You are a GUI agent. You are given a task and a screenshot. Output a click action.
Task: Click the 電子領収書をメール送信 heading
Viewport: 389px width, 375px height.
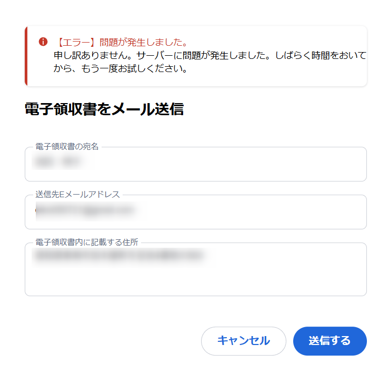click(x=104, y=109)
